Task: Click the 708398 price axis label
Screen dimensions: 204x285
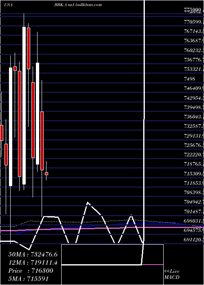Action: (x=194, y=192)
